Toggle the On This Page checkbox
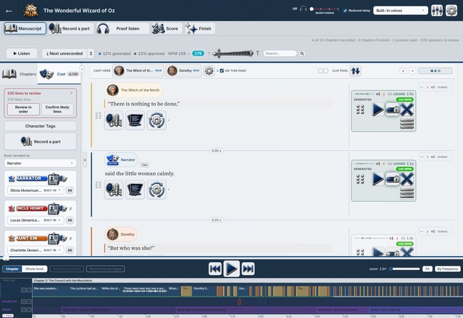Image resolution: width=463 pixels, height=318 pixels. pos(222,71)
